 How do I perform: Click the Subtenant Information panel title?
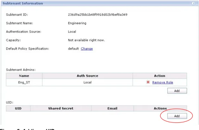[x=23, y=3]
